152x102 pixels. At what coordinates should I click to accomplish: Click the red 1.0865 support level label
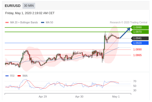pos(137,55)
